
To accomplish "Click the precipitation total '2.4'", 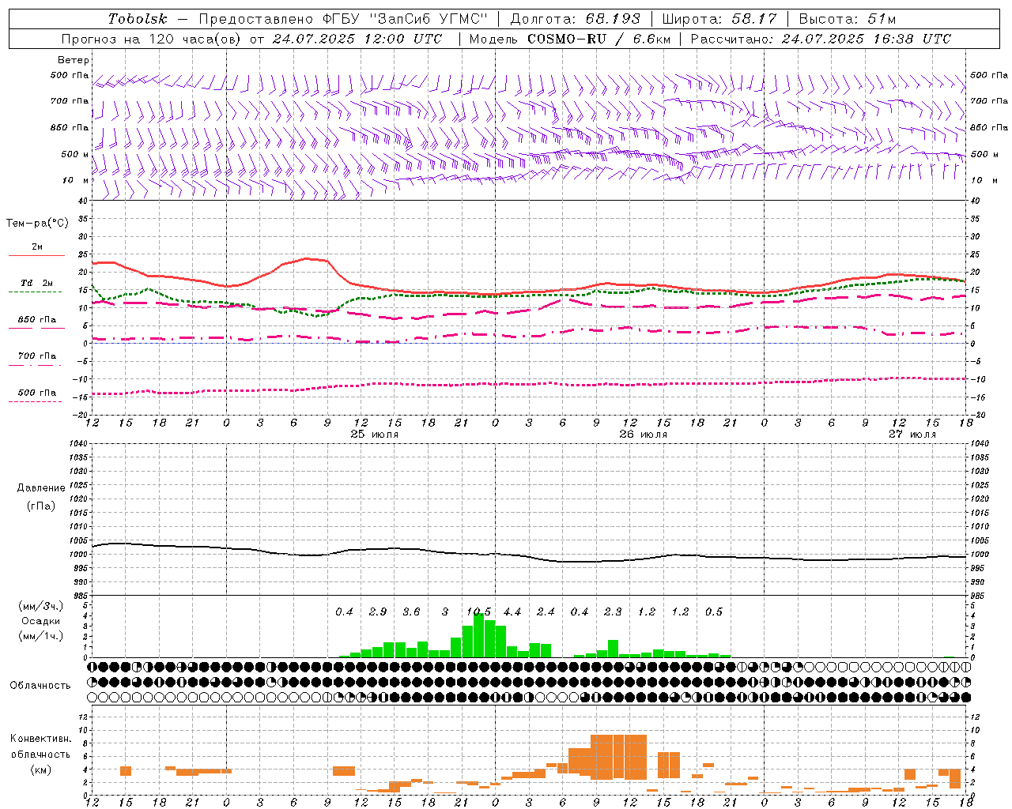I will (546, 612).
